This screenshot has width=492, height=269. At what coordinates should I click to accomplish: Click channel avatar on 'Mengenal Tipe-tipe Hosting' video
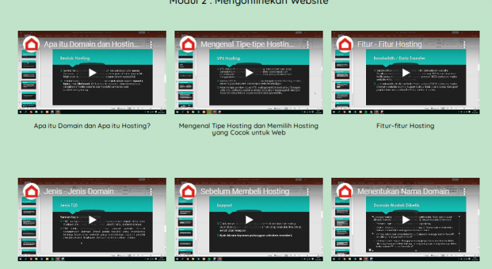click(x=188, y=45)
